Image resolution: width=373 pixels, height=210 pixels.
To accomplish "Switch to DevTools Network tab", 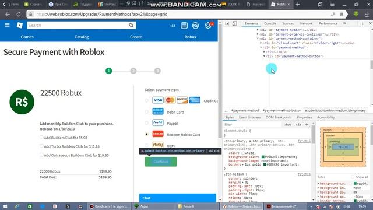I will [306, 23].
